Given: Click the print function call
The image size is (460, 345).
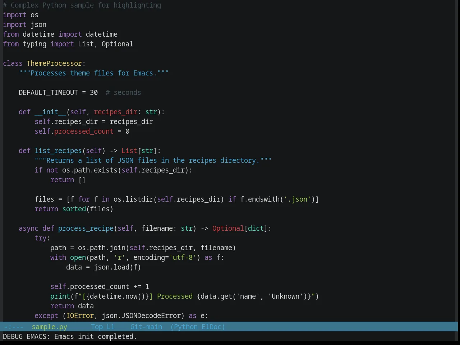Looking at the screenshot, I should pyautogui.click(x=60, y=296).
